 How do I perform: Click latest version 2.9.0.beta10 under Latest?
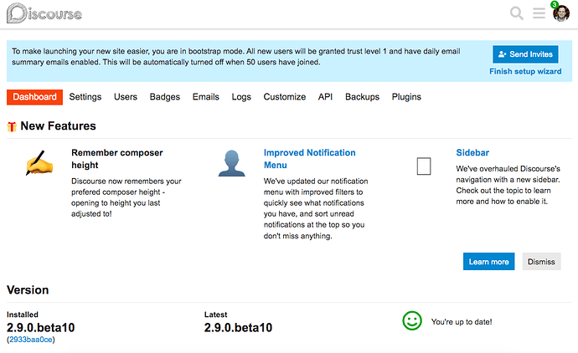(238, 327)
